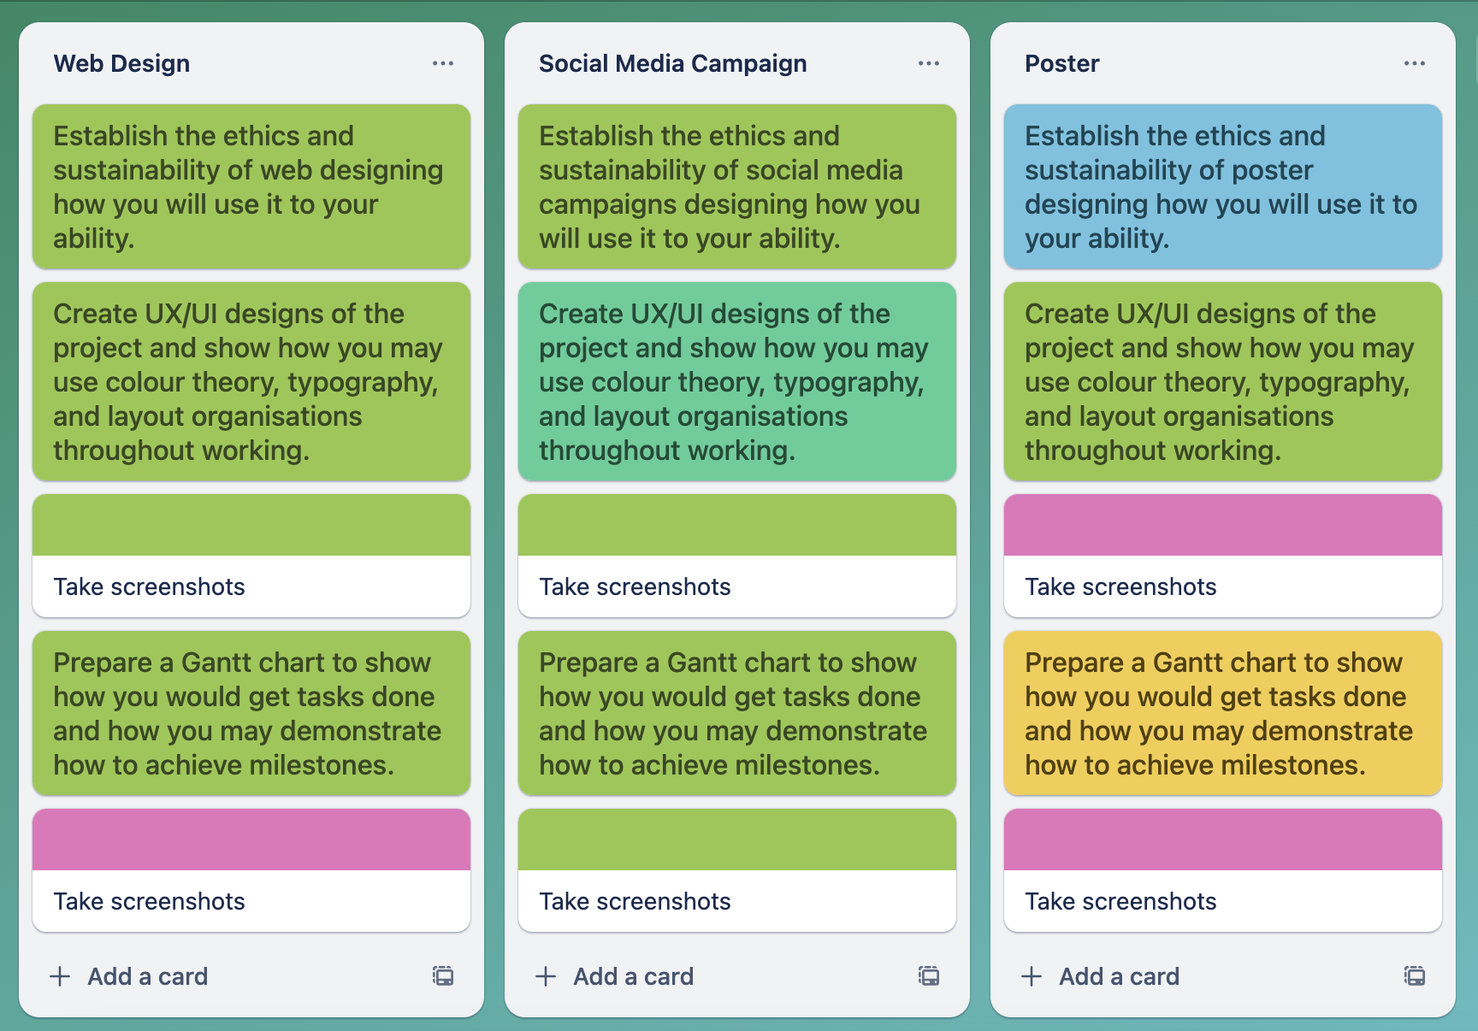Open blue ethics card in Poster list

[x=1223, y=186]
